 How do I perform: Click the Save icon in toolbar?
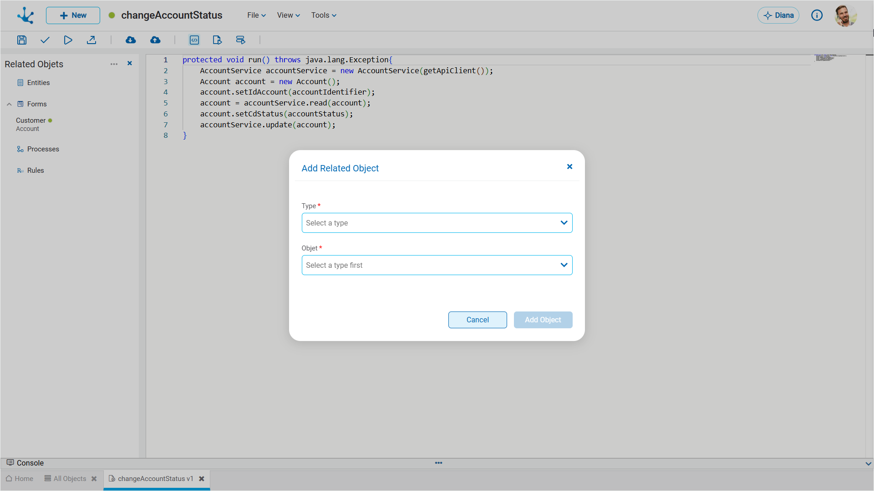22,40
